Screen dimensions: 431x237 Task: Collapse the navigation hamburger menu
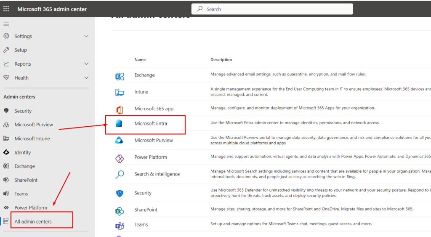tap(6, 24)
